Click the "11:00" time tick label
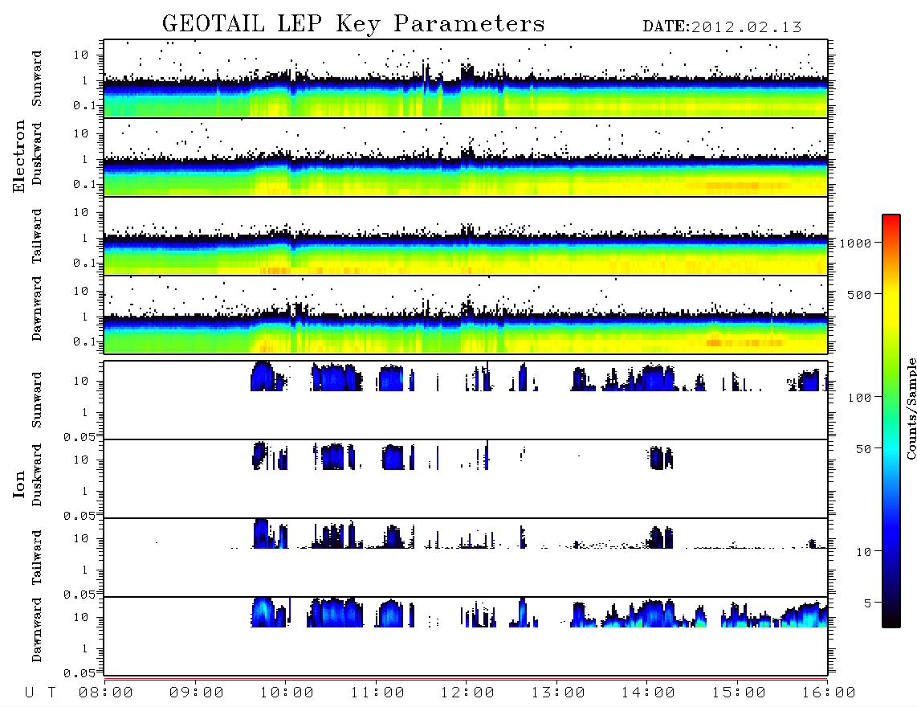 tap(377, 693)
